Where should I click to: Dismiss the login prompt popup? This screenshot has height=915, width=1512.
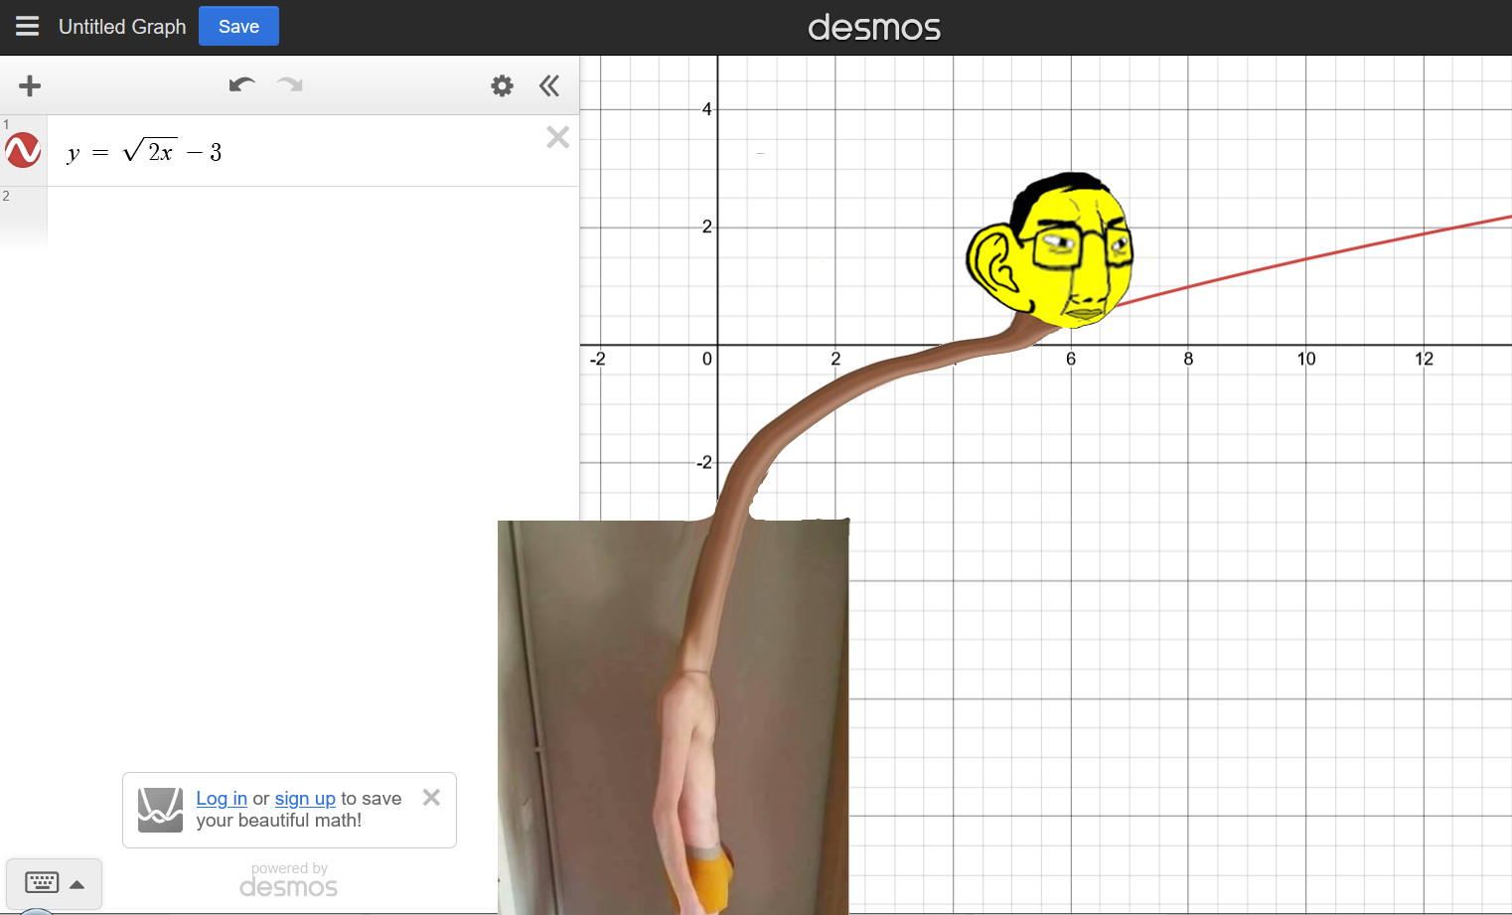click(x=431, y=798)
